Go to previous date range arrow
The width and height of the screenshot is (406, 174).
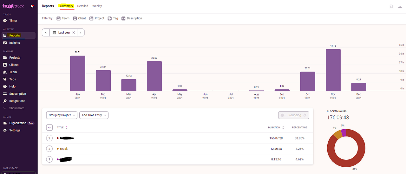tap(46, 32)
